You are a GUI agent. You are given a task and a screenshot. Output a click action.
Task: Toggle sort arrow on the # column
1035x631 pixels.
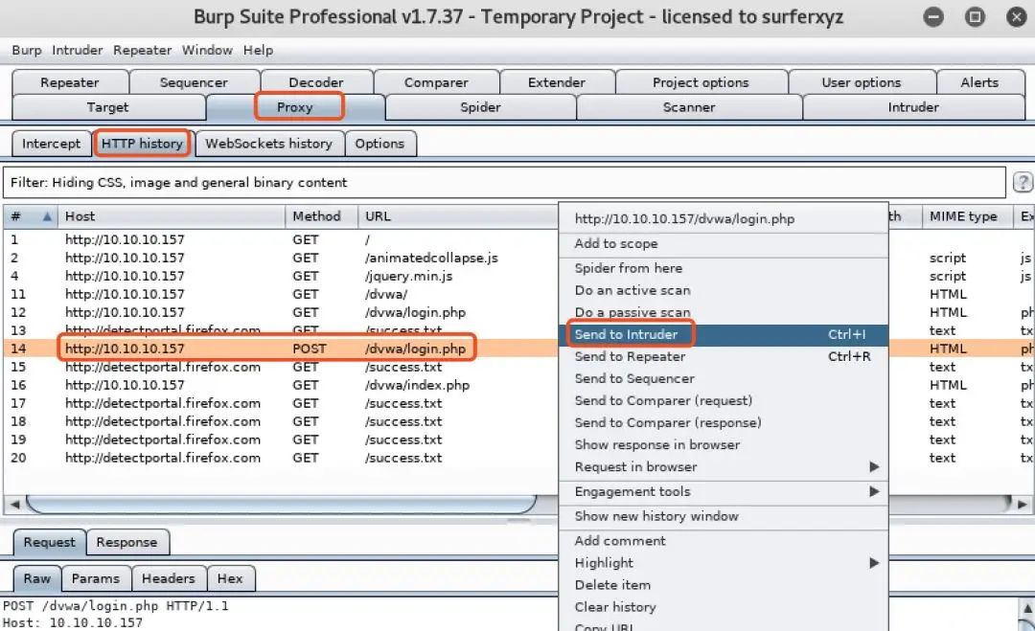tap(47, 216)
